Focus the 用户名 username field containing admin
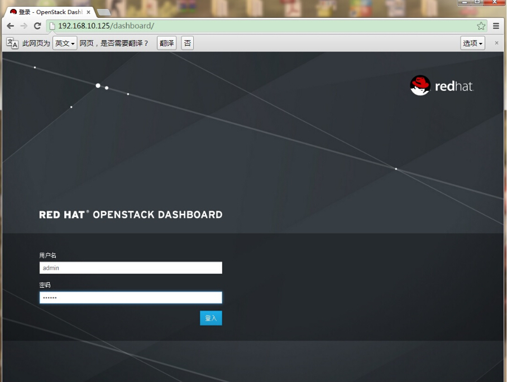 tap(131, 268)
